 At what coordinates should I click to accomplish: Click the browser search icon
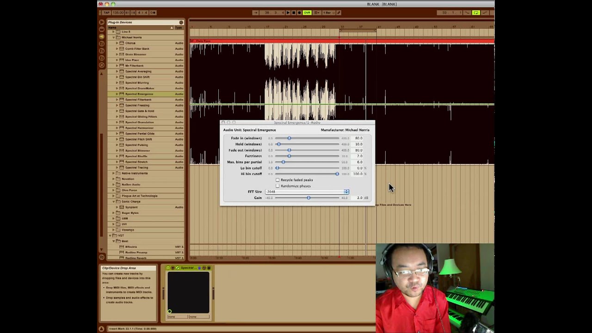(x=181, y=22)
